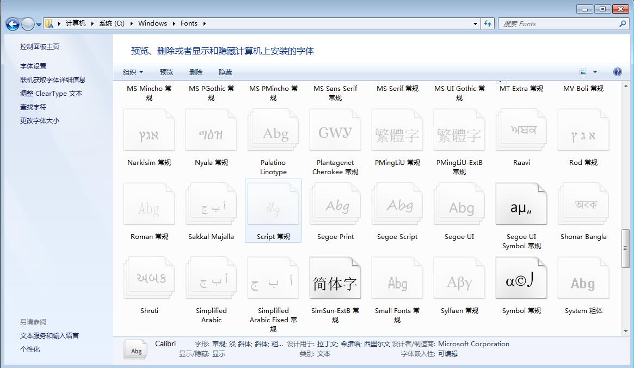The width and height of the screenshot is (634, 368).
Task: Select the System font icon
Action: (583, 278)
